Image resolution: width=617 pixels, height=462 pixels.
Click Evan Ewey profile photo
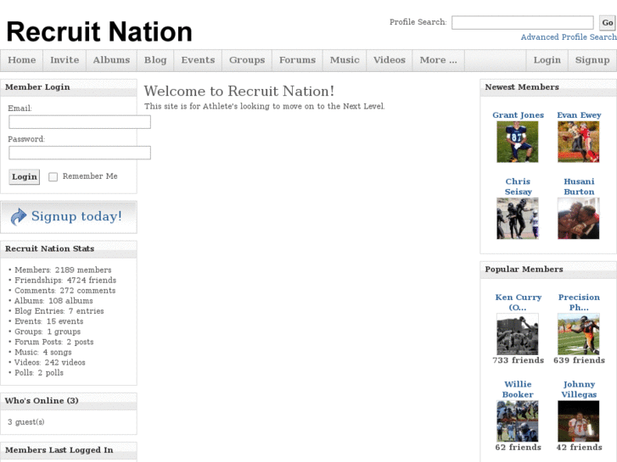click(x=579, y=142)
